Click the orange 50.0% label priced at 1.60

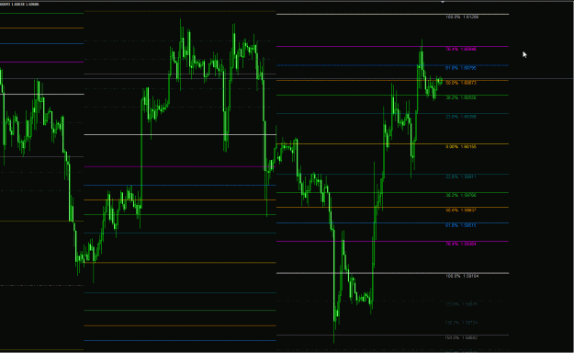(461, 83)
